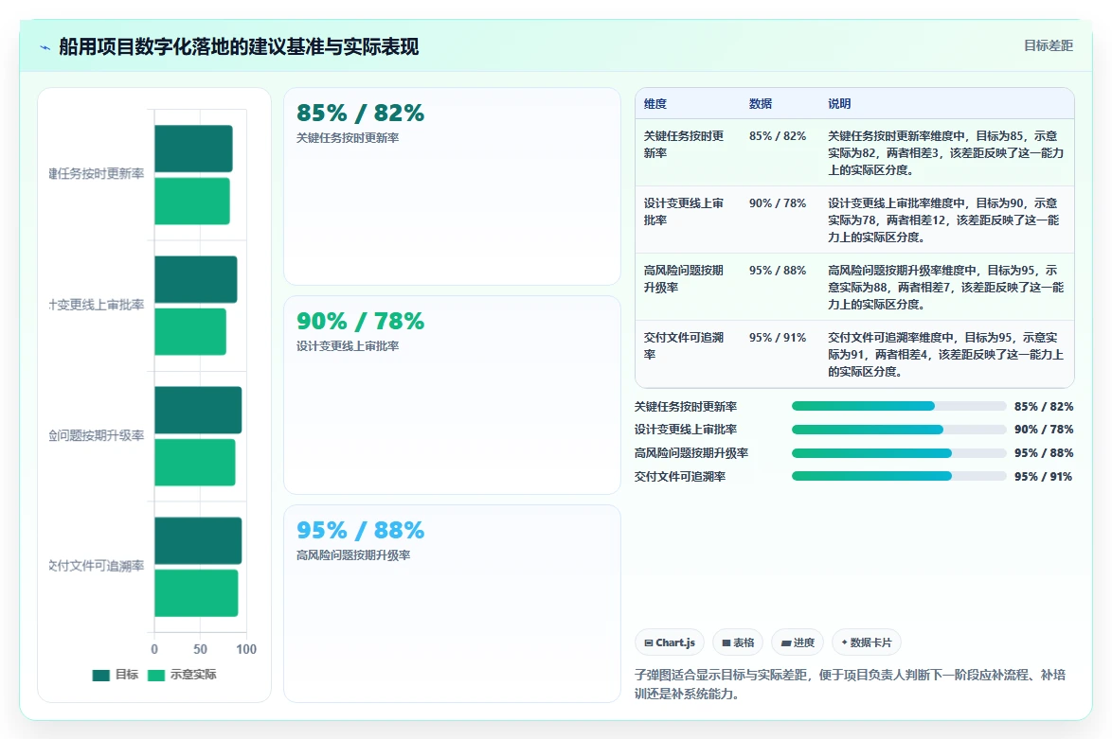
Task: Click the dark 目标 bar for 设计变更线上审批率
Action: [x=196, y=279]
